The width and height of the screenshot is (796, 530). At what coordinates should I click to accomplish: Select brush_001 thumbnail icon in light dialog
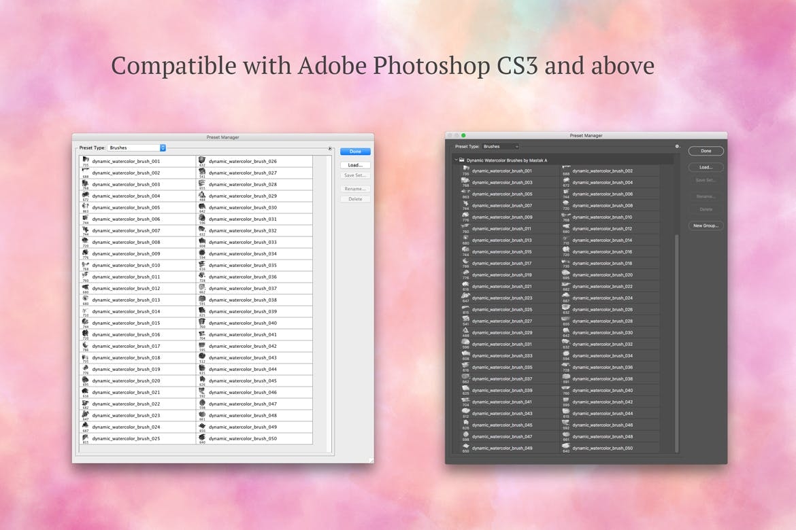pos(86,160)
